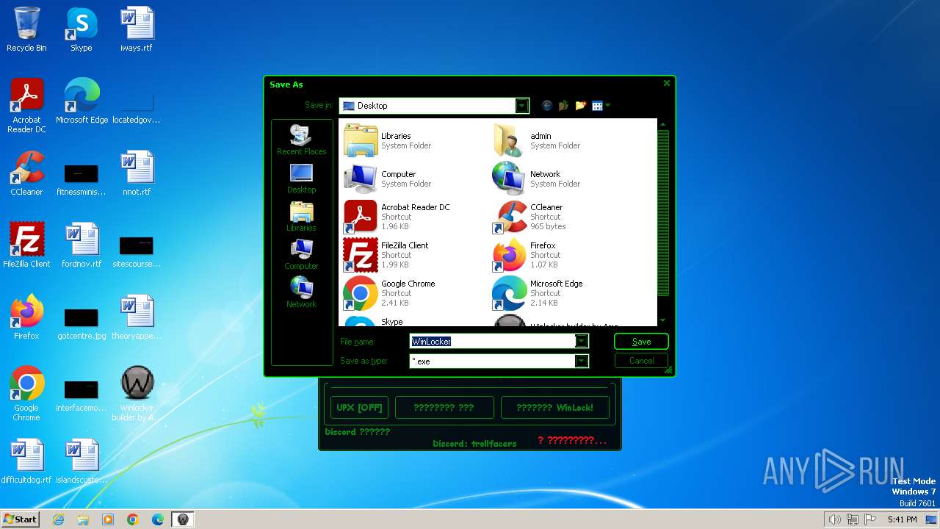The height and width of the screenshot is (529, 940).
Task: Select difficultdog.rtf on the desktop
Action: (26, 461)
